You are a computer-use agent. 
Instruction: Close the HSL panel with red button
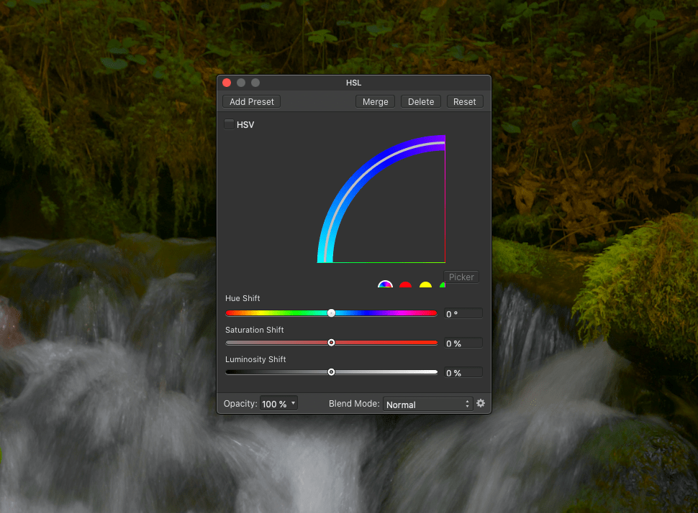[x=227, y=83]
